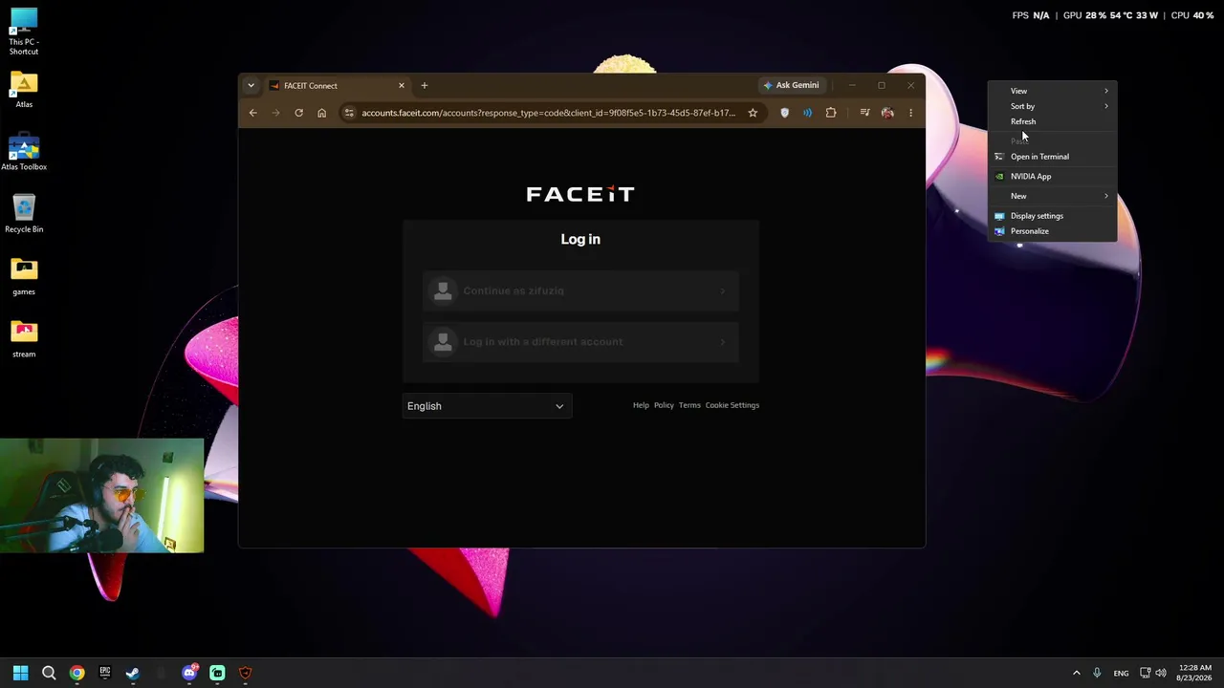Open the volume control in system tray
Screen dimensions: 1224x688
click(x=1161, y=673)
